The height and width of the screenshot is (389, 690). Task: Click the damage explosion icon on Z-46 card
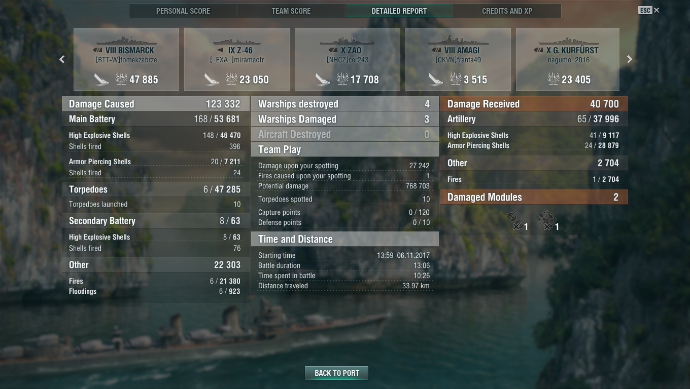pos(232,79)
